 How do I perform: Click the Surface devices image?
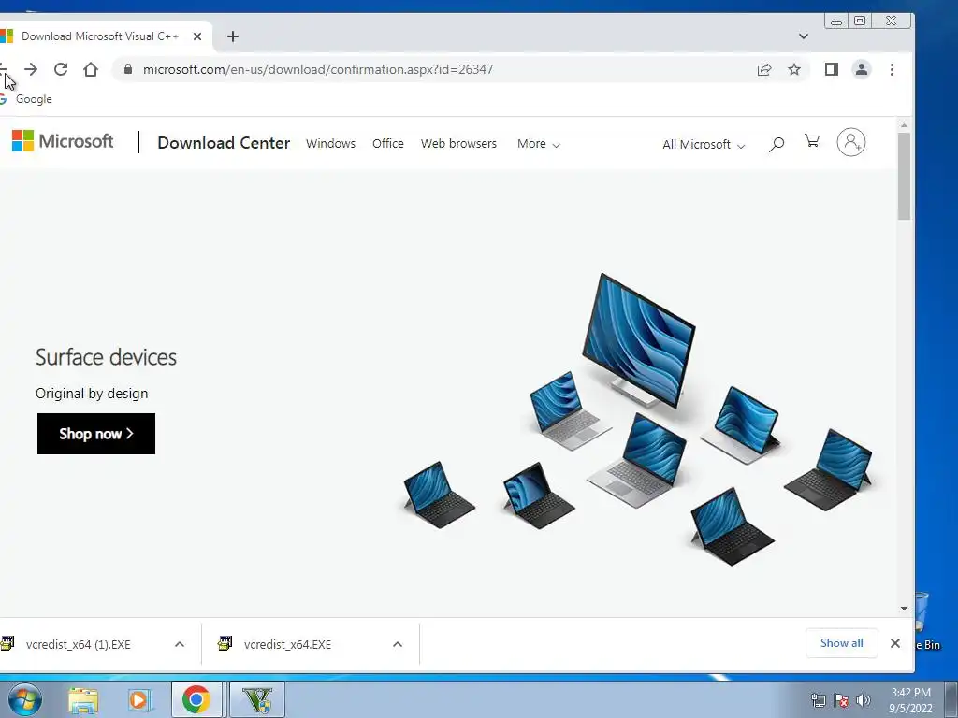pyautogui.click(x=638, y=420)
